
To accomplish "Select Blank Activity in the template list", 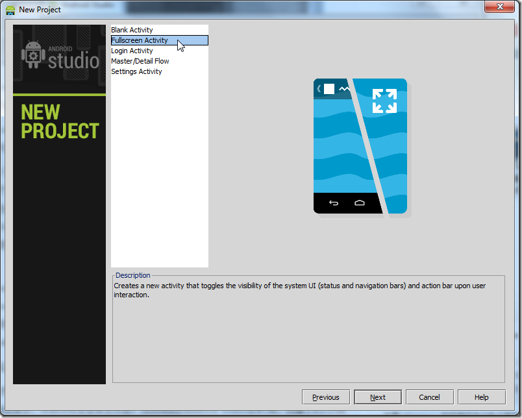I will [x=160, y=30].
